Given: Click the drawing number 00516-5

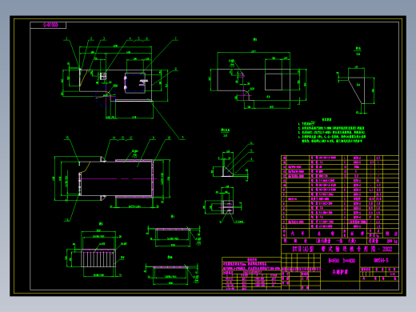Looking at the screenshot, I should click(381, 260).
